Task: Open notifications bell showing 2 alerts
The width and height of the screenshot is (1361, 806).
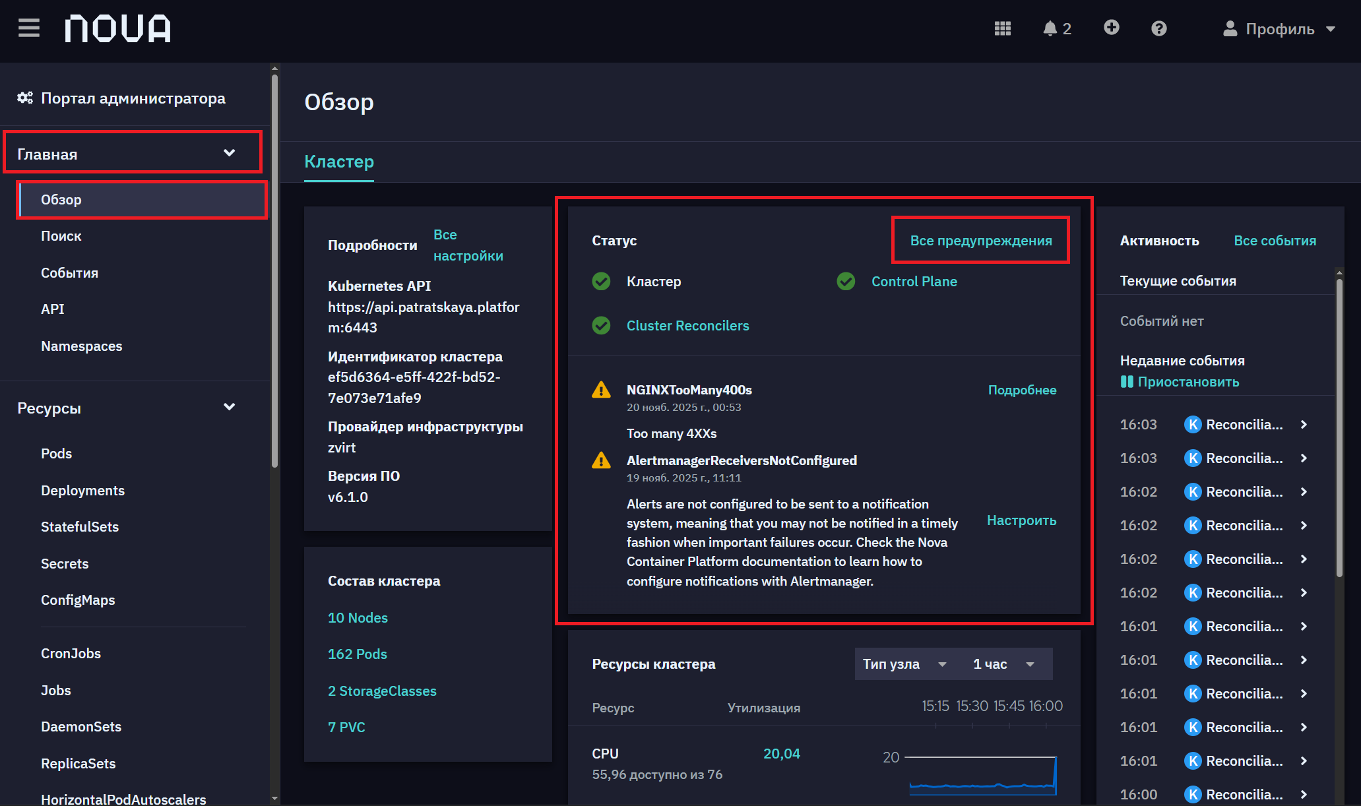Action: tap(1056, 28)
